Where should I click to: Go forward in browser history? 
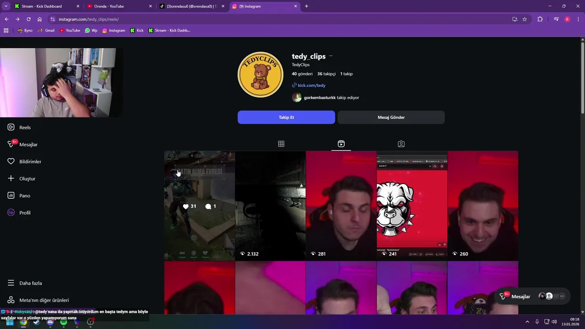tap(17, 19)
